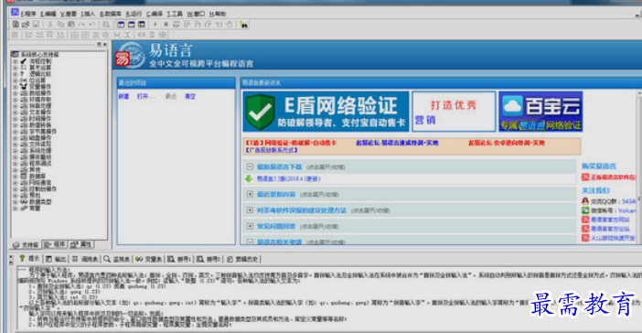Click the 易语言 app icon in menu bar
The image size is (642, 333).
pyautogui.click(x=15, y=13)
